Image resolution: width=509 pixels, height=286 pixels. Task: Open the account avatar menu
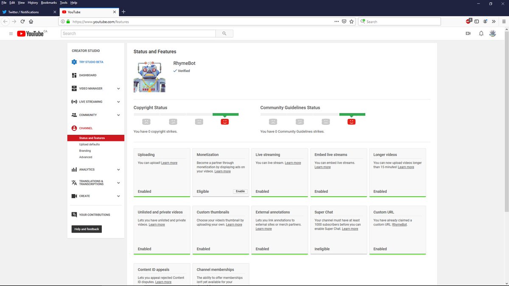pos(492,33)
